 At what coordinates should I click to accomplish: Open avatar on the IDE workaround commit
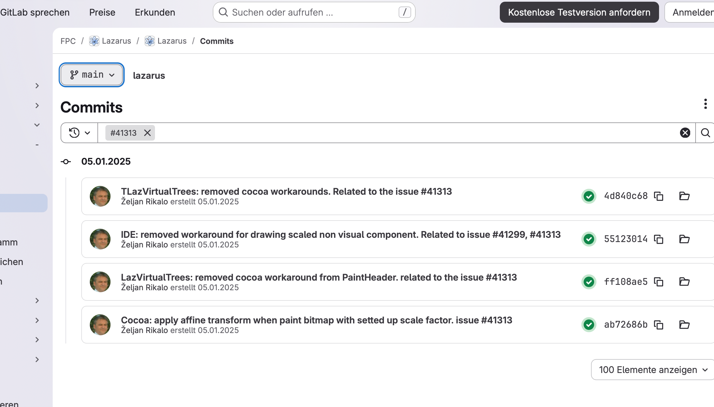[100, 239]
